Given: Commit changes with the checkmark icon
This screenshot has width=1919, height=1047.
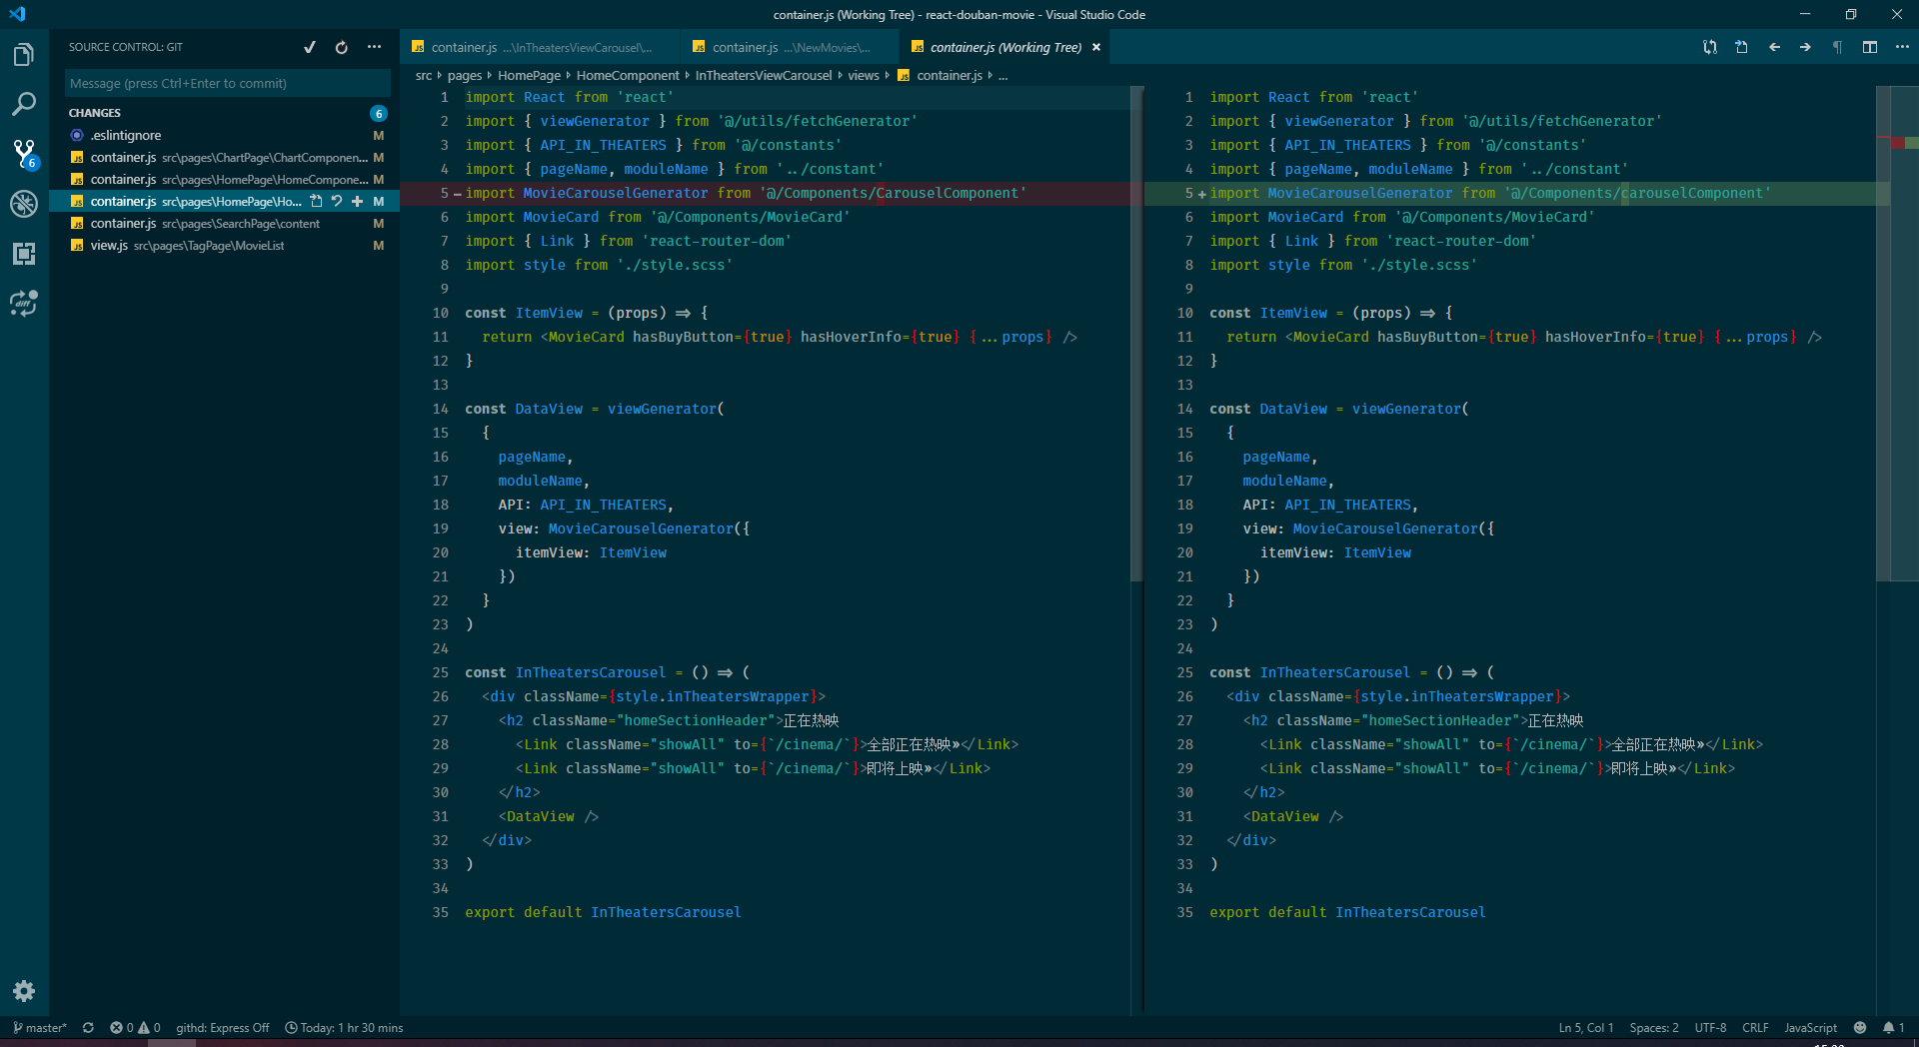Looking at the screenshot, I should click(310, 47).
